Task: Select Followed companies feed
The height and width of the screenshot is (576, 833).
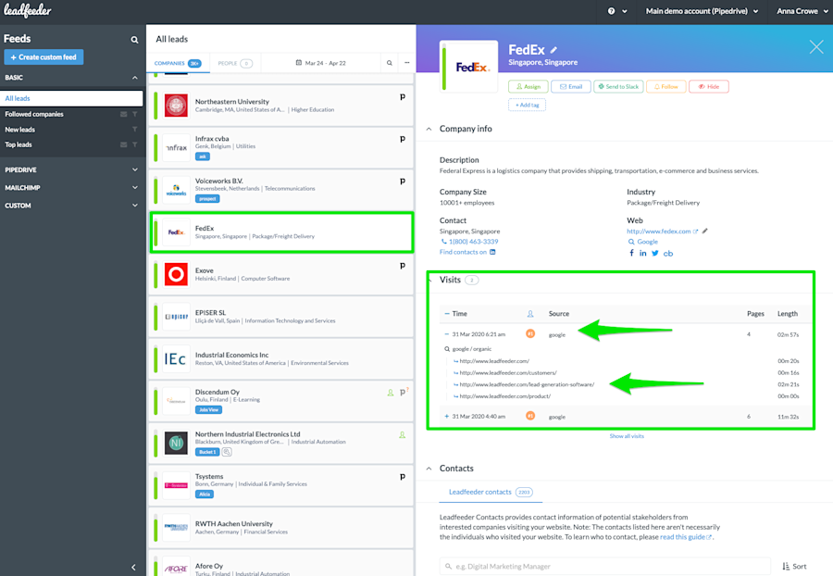Action: (34, 114)
